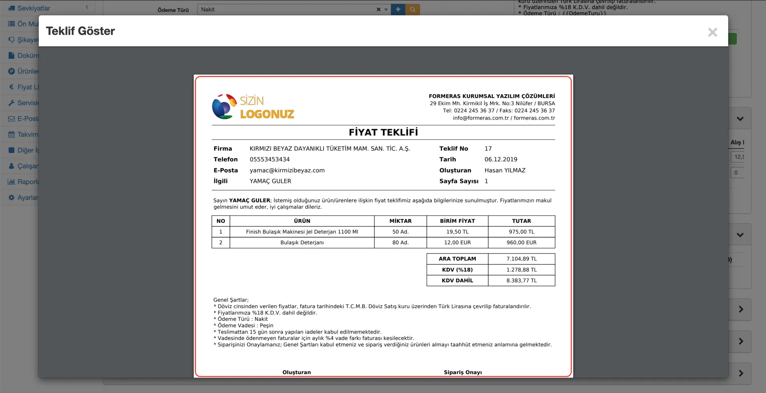Click the email yamac@kirmizibeyaz.com
766x393 pixels.
pos(287,170)
